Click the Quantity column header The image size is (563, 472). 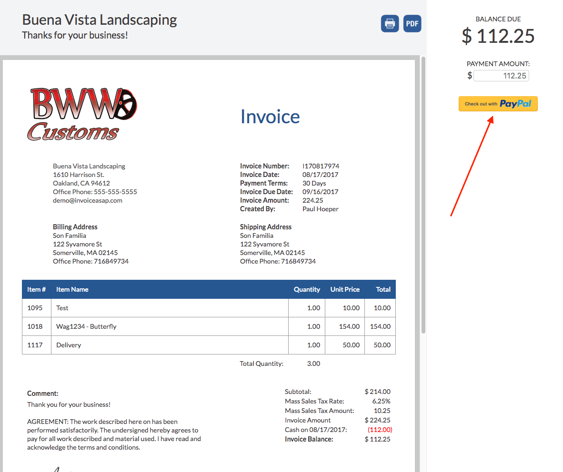(x=307, y=289)
